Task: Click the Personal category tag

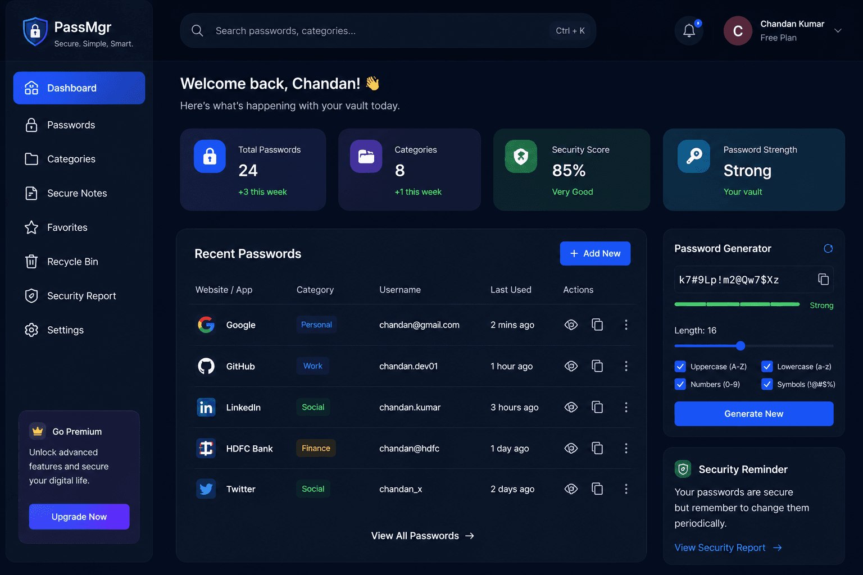Action: (316, 325)
